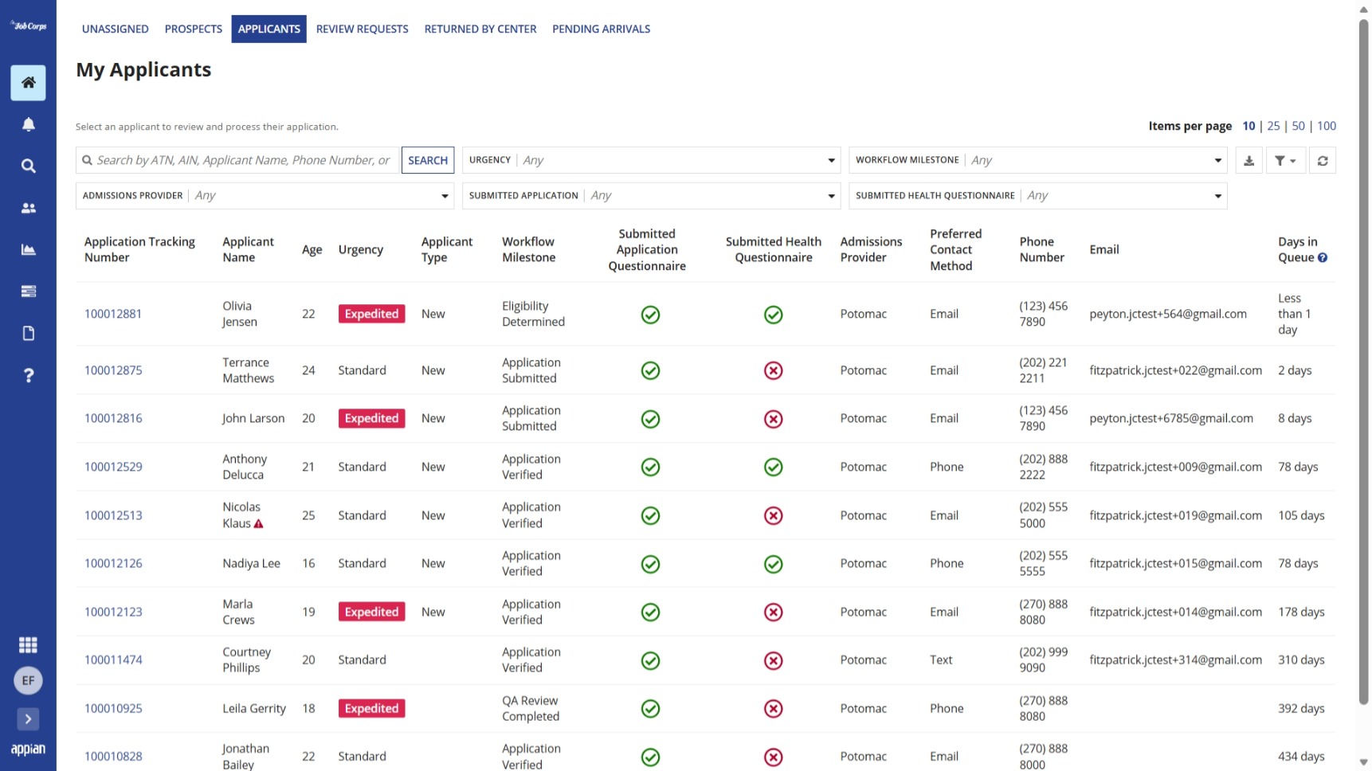This screenshot has height=771, width=1372.
Task: Open the chart reports icon in sidebar
Action: pos(28,250)
